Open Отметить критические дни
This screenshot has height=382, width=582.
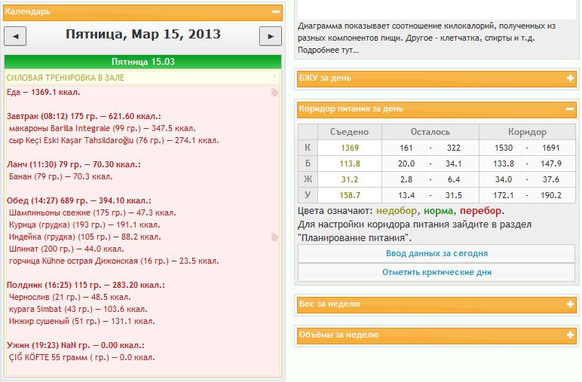[436, 272]
